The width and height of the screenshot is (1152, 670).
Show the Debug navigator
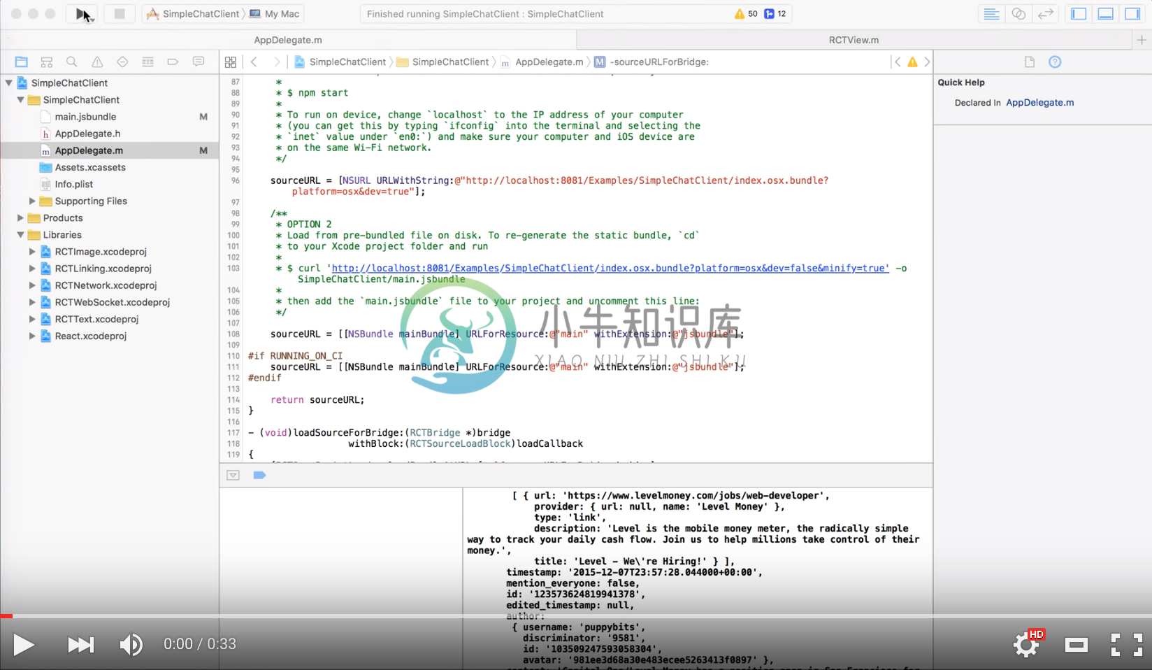click(x=147, y=62)
